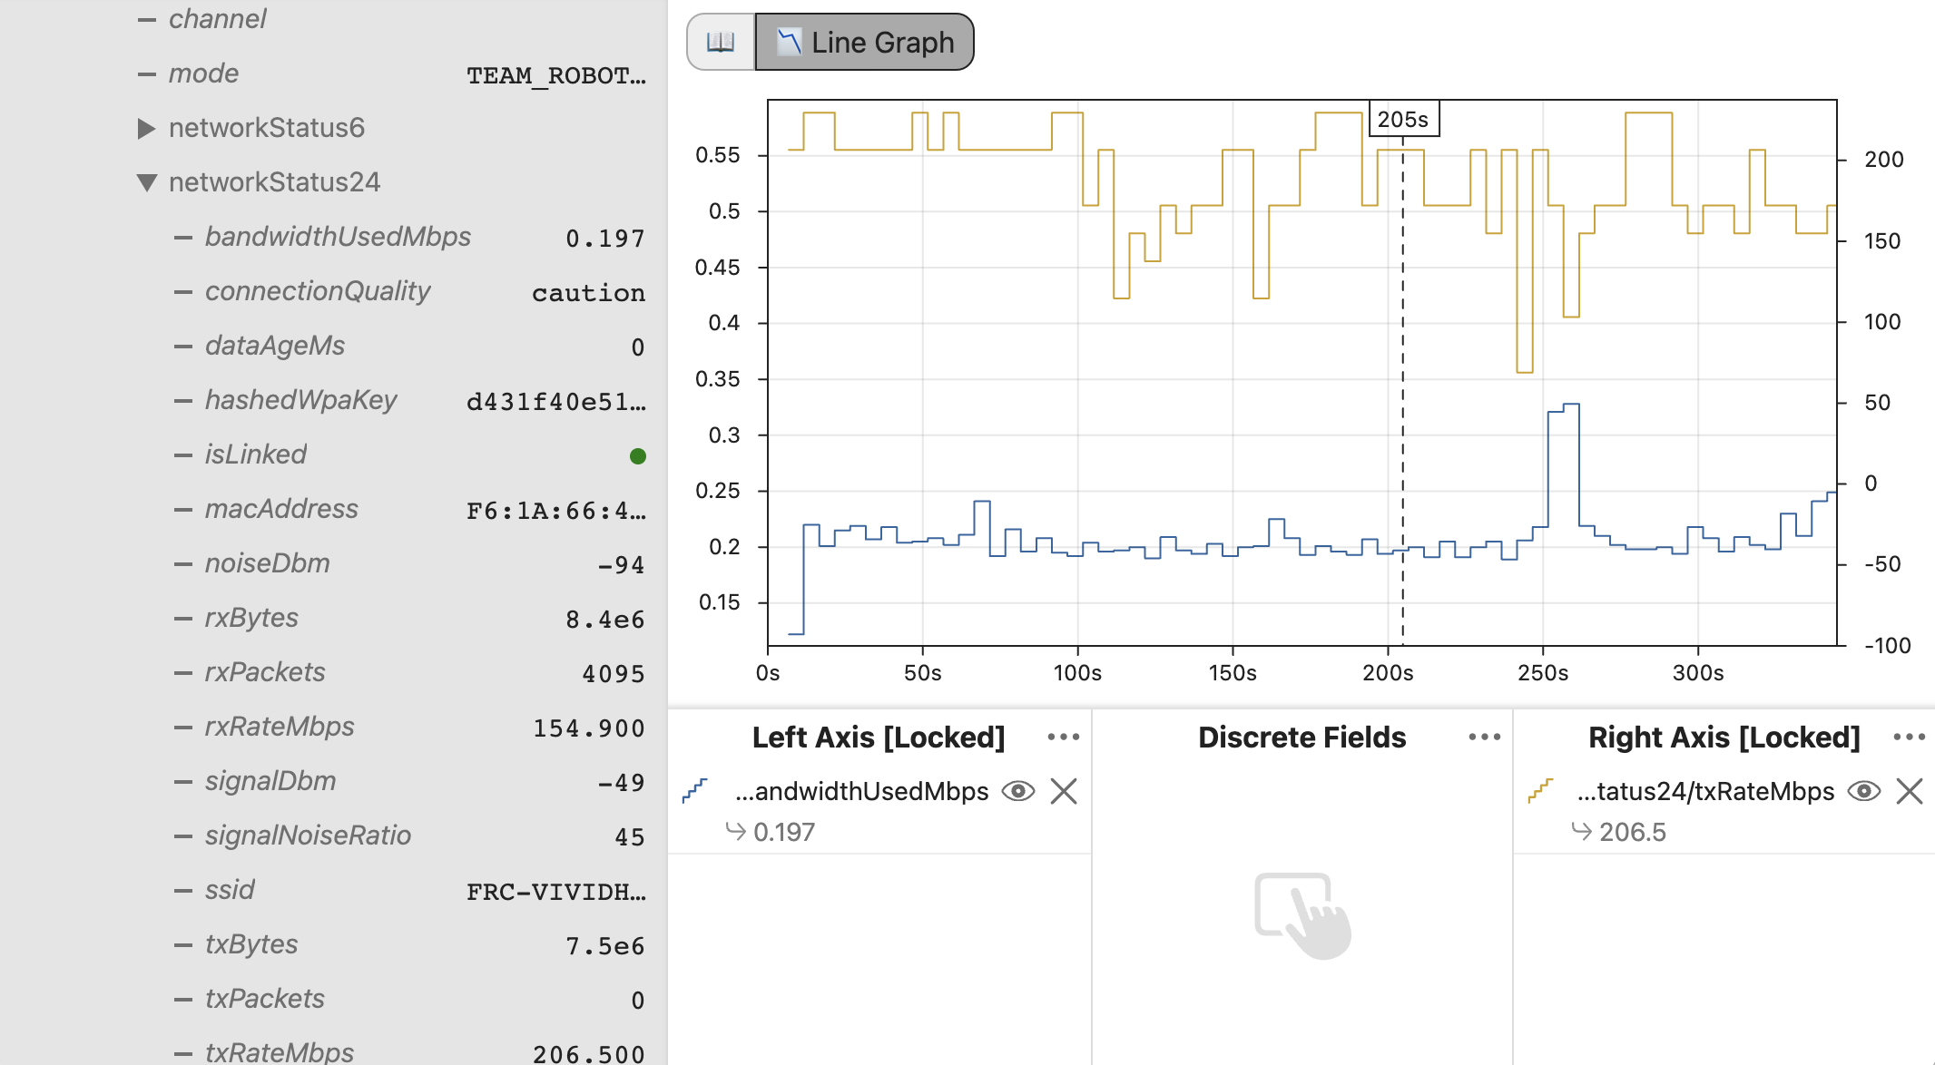Toggle visibility of txRateMbps series
The height and width of the screenshot is (1065, 1935).
pyautogui.click(x=1864, y=791)
